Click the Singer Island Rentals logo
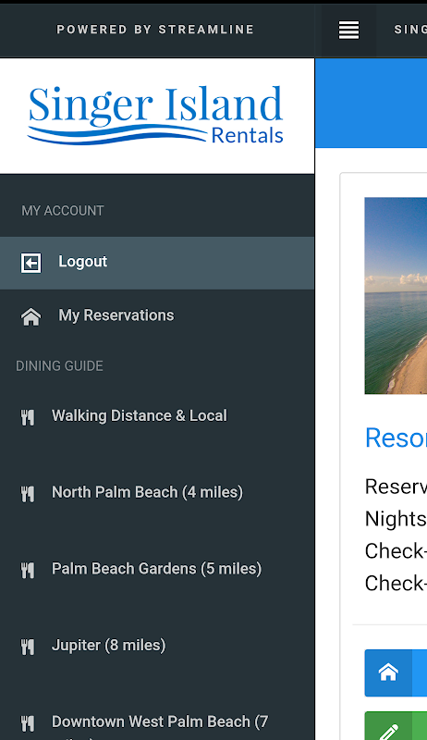 pyautogui.click(x=155, y=115)
